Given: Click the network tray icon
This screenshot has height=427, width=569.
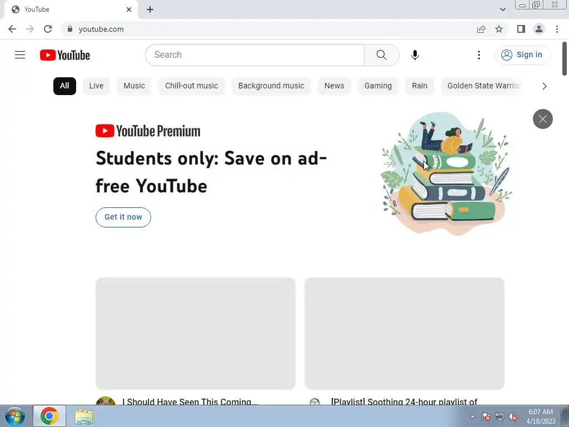Looking at the screenshot, I should pyautogui.click(x=500, y=416).
